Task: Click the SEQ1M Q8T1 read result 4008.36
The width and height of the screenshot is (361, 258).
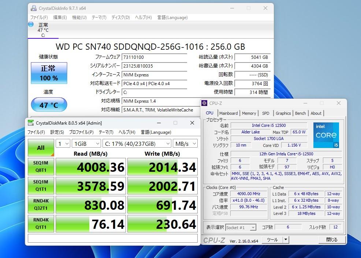Action: pyautogui.click(x=91, y=167)
